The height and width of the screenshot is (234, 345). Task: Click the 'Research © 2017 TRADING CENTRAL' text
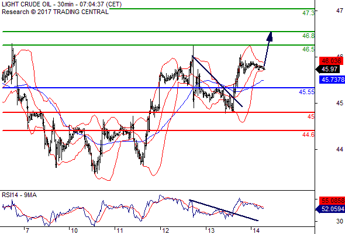coord(55,12)
